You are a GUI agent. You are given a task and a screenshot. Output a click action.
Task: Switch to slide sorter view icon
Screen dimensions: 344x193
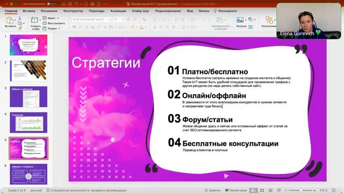pyautogui.click(x=262, y=190)
